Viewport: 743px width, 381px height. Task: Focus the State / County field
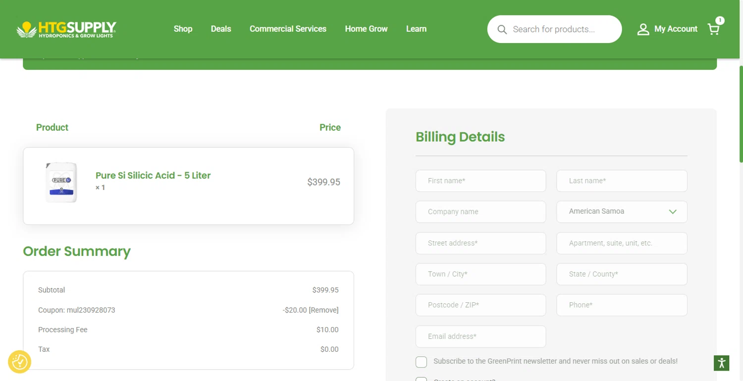click(622, 274)
